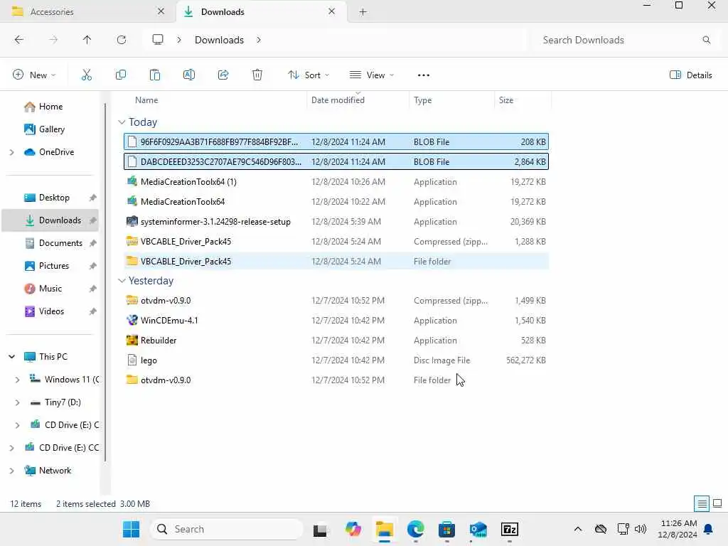This screenshot has width=728, height=546.
Task: Sort by the Size column header
Action: click(505, 100)
